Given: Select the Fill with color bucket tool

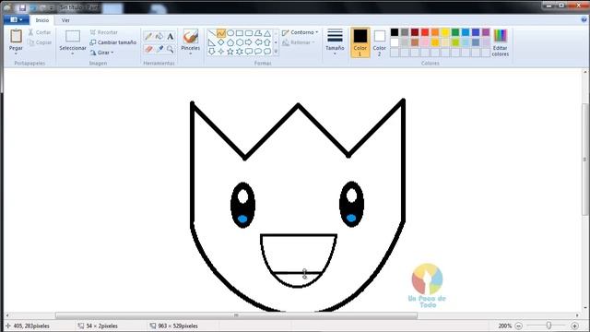Looking at the screenshot, I should (x=159, y=36).
